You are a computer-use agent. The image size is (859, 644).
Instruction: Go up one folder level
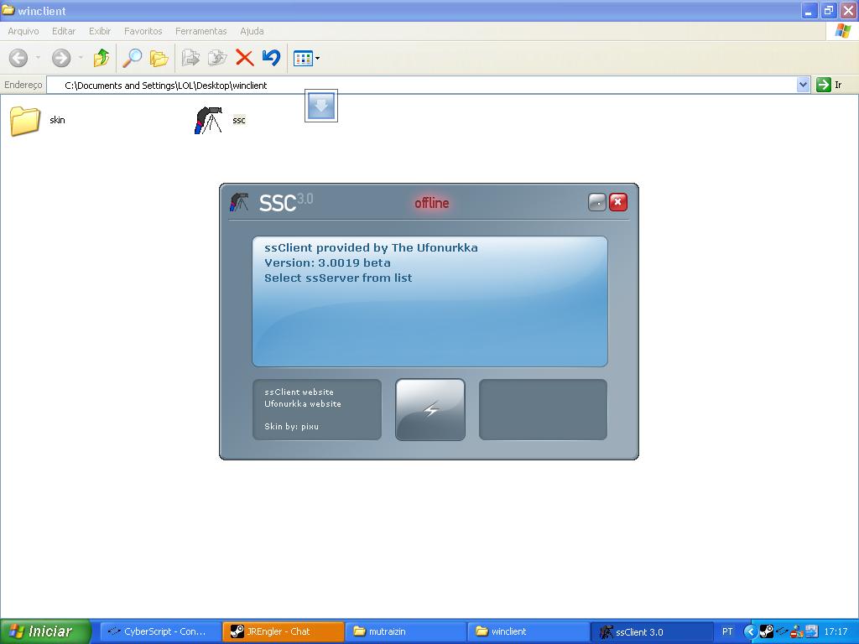point(102,58)
